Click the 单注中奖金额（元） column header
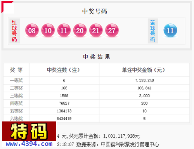This screenshot has height=149, width=194. (143, 70)
